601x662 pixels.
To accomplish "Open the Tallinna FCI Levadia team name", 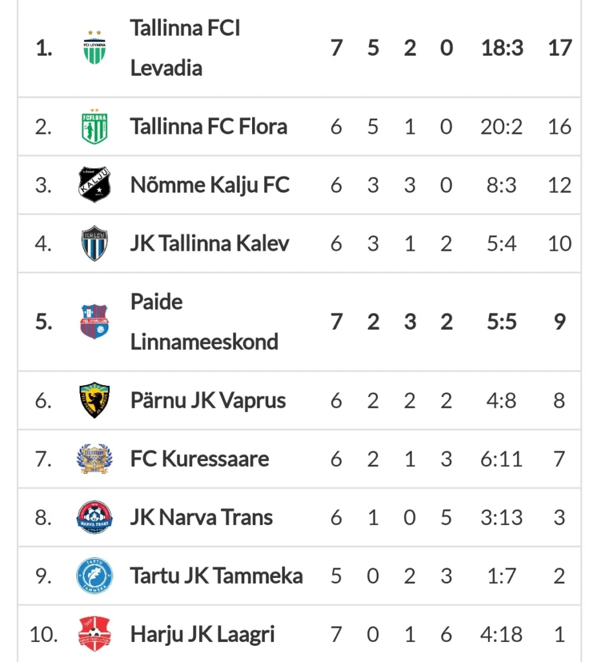I will click(x=185, y=48).
